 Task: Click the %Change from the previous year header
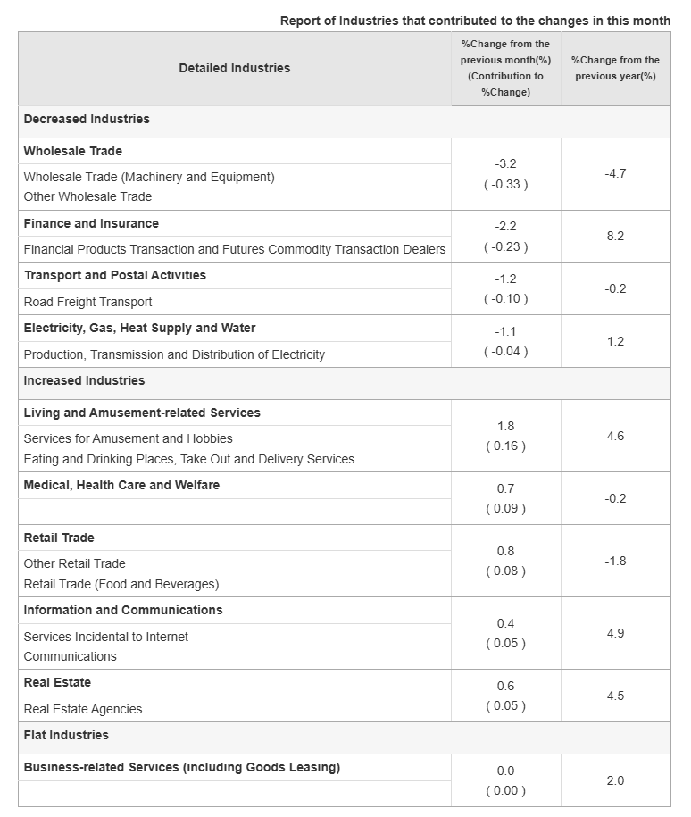(615, 68)
